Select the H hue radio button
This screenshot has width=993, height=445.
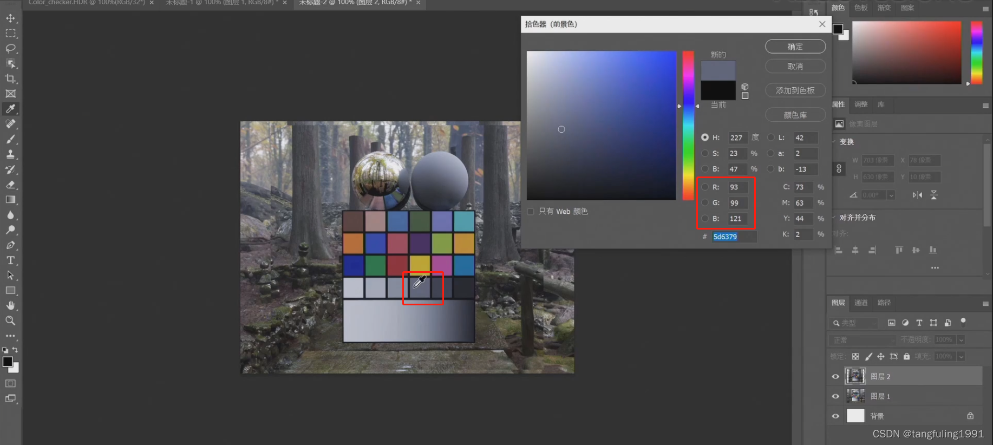coord(704,138)
